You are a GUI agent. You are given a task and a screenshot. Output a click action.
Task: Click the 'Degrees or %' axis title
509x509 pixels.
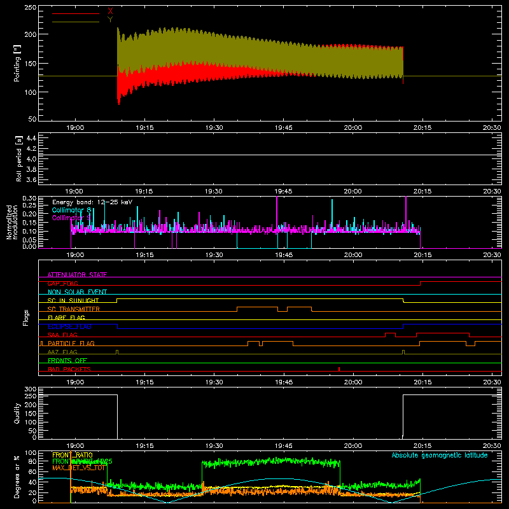click(17, 477)
